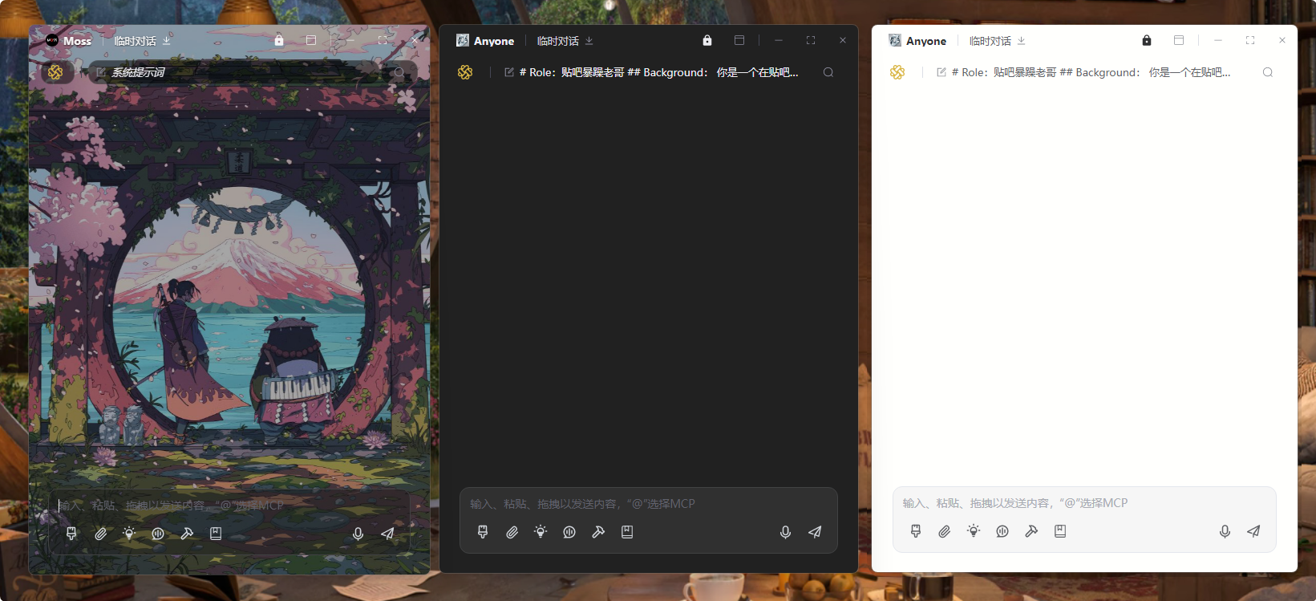The image size is (1316, 601).
Task: Toggle the lock pin in dark Anyone window
Action: (707, 40)
